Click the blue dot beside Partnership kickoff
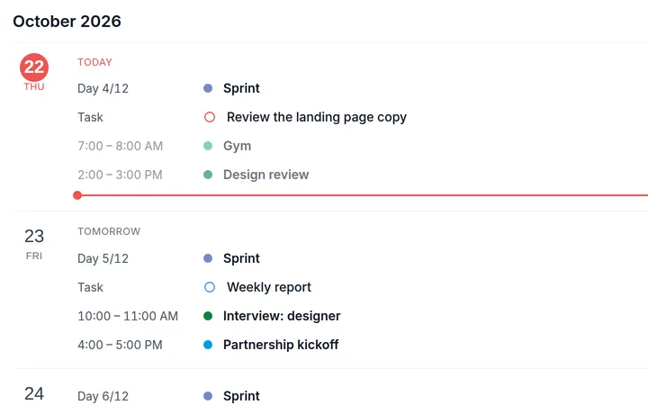The width and height of the screenshot is (648, 405). coord(208,345)
